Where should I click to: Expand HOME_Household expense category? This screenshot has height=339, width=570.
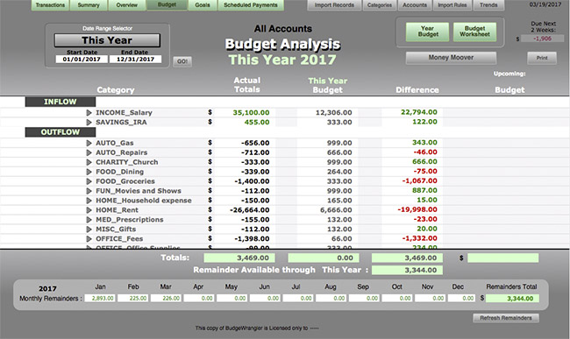(89, 201)
